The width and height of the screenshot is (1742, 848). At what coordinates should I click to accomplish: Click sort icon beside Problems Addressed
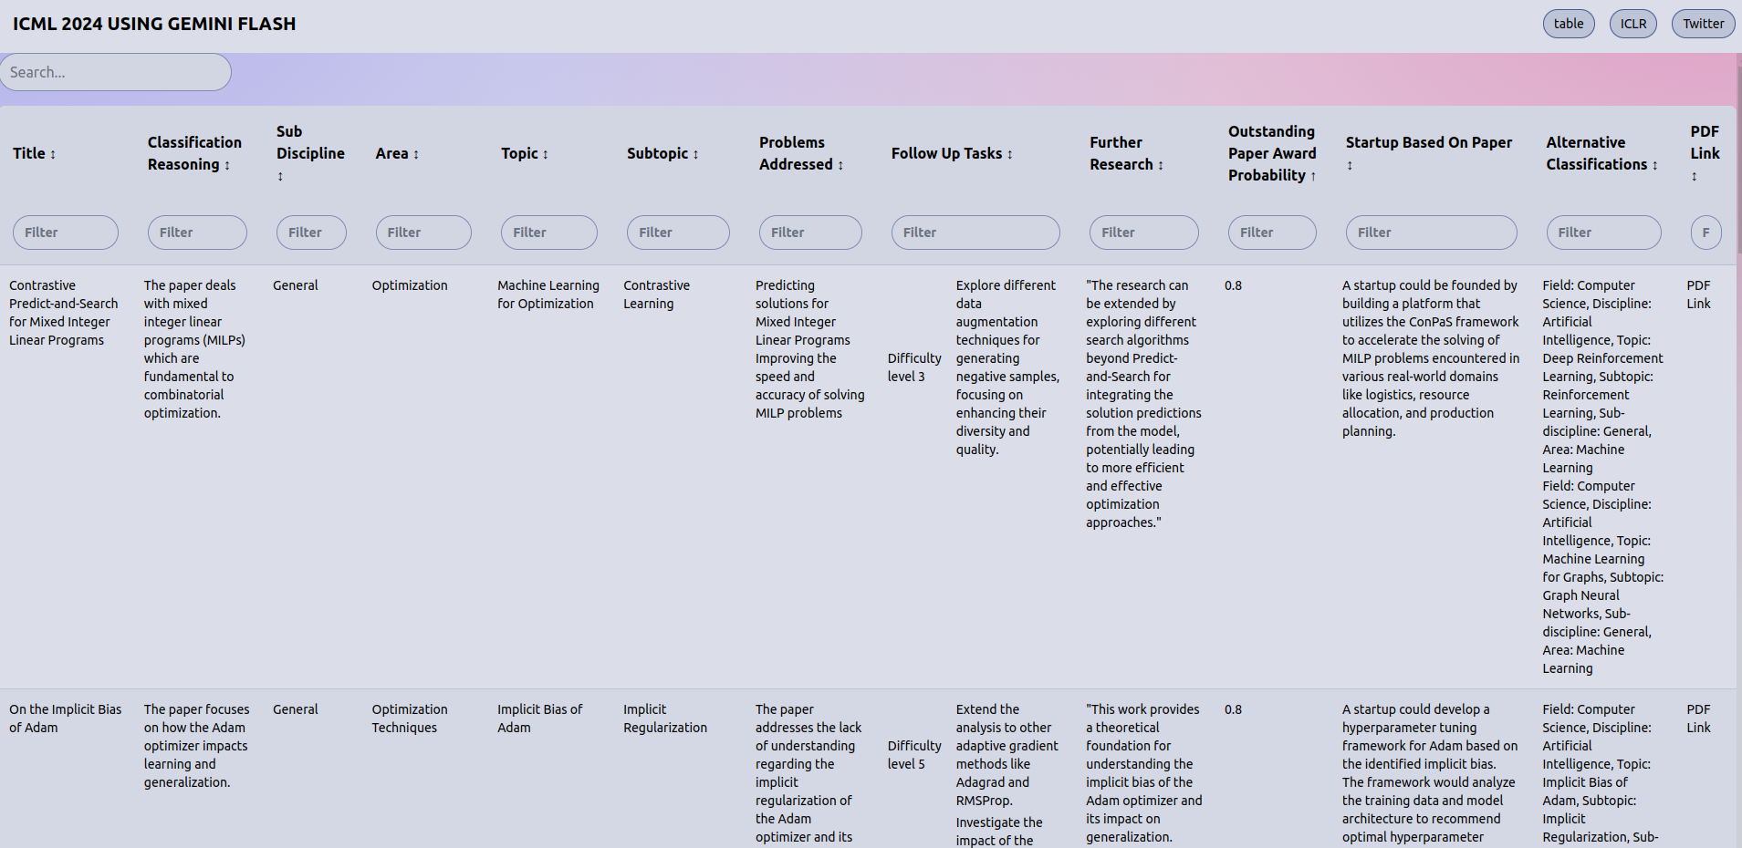pyautogui.click(x=840, y=166)
